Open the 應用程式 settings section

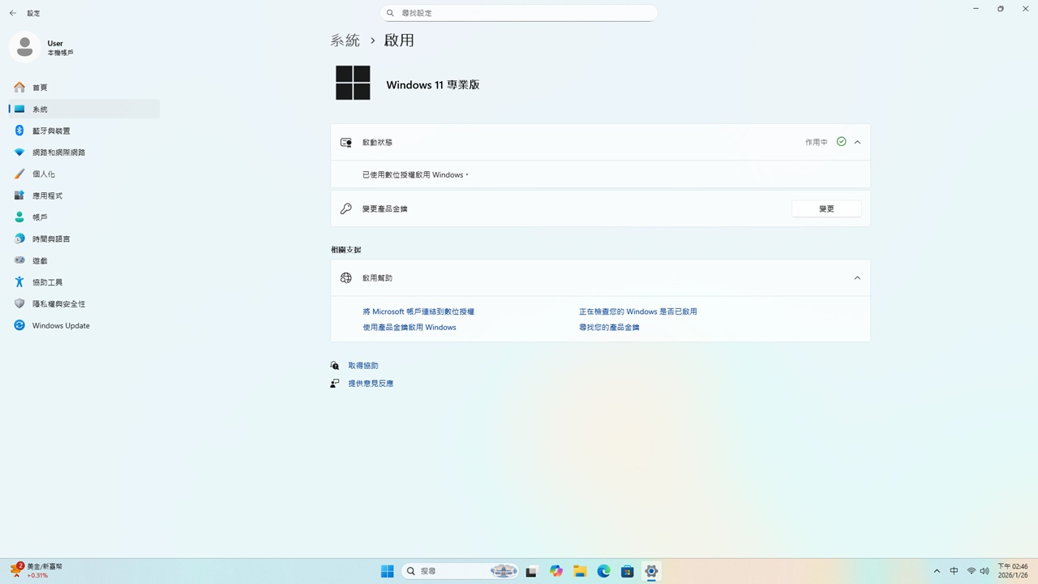(84, 195)
